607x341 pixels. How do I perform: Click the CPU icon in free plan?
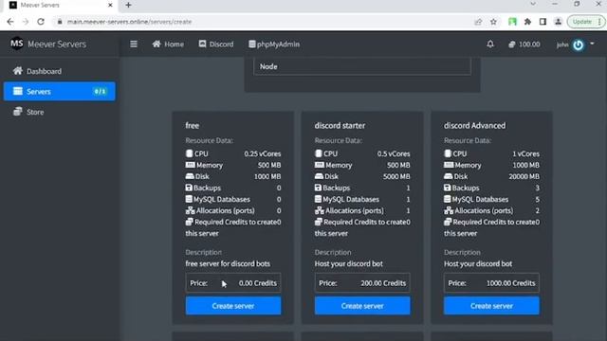pos(189,153)
